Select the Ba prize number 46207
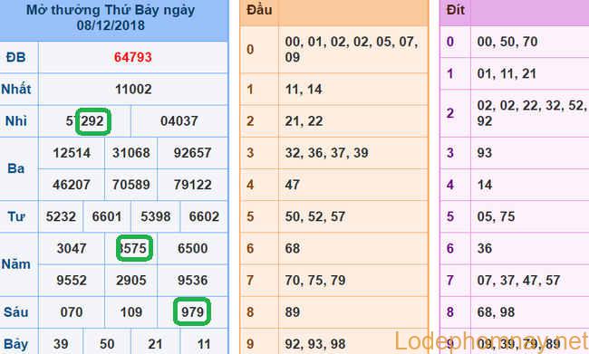The image size is (589, 354). (72, 185)
